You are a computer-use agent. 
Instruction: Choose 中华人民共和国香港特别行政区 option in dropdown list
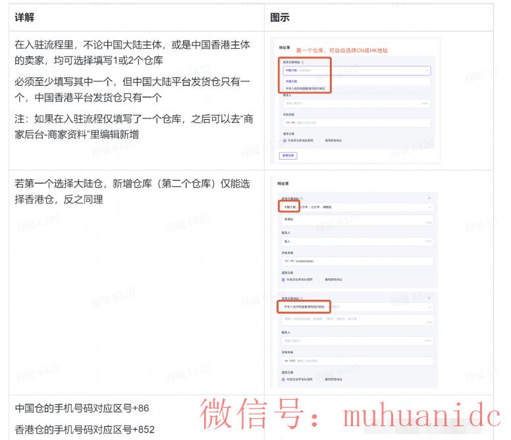(305, 88)
